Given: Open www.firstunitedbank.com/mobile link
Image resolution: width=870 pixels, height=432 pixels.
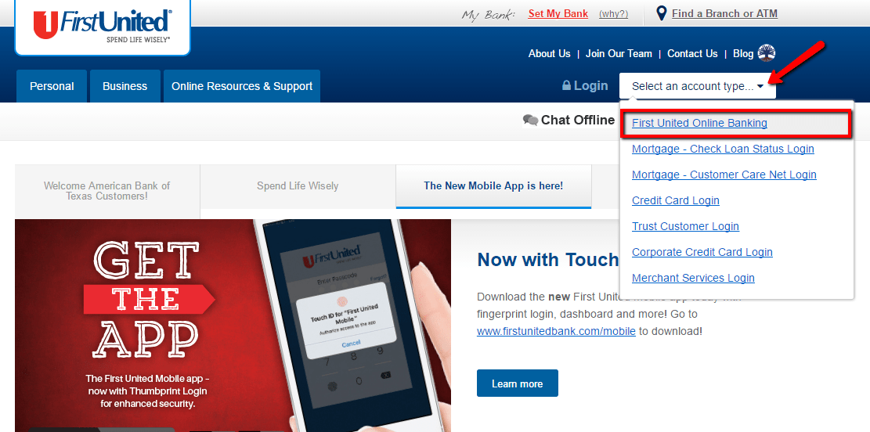Looking at the screenshot, I should (x=556, y=332).
